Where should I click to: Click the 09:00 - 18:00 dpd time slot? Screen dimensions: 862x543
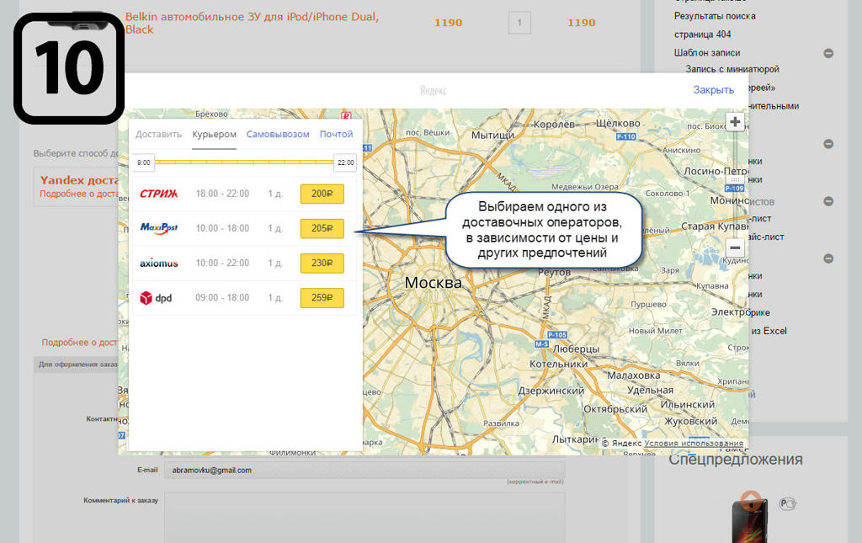pos(222,298)
